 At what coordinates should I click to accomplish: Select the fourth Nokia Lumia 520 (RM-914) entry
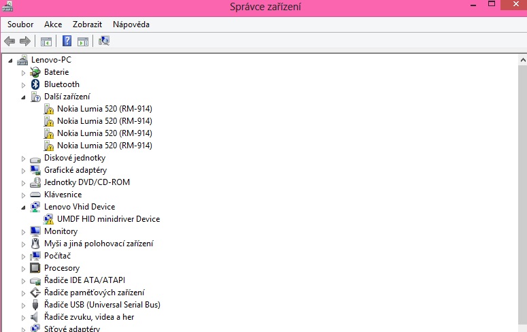(105, 146)
